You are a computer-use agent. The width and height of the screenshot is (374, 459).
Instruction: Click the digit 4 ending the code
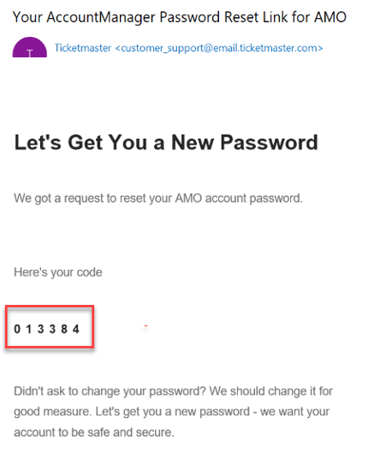[x=76, y=329]
